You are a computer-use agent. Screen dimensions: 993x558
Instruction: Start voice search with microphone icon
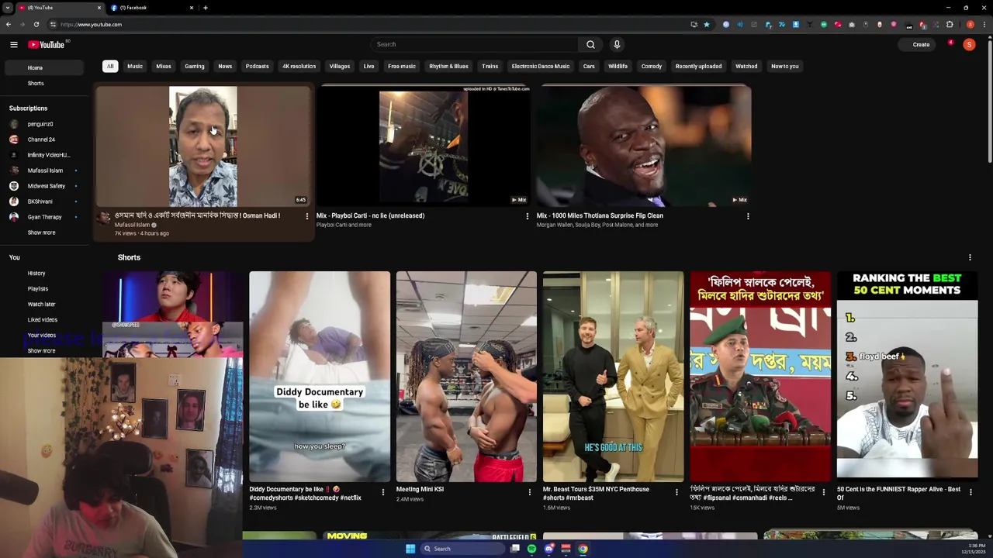click(x=617, y=44)
